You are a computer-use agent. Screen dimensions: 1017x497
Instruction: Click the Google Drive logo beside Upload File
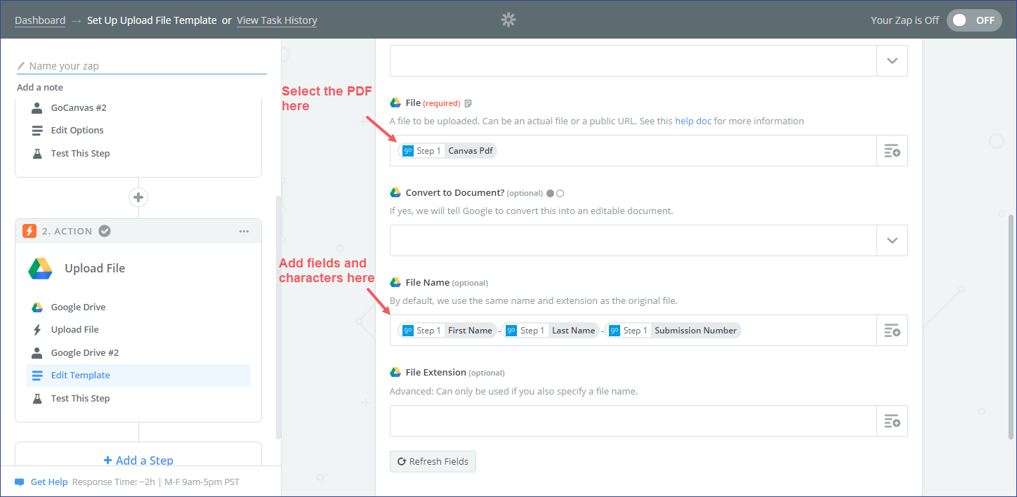40,269
